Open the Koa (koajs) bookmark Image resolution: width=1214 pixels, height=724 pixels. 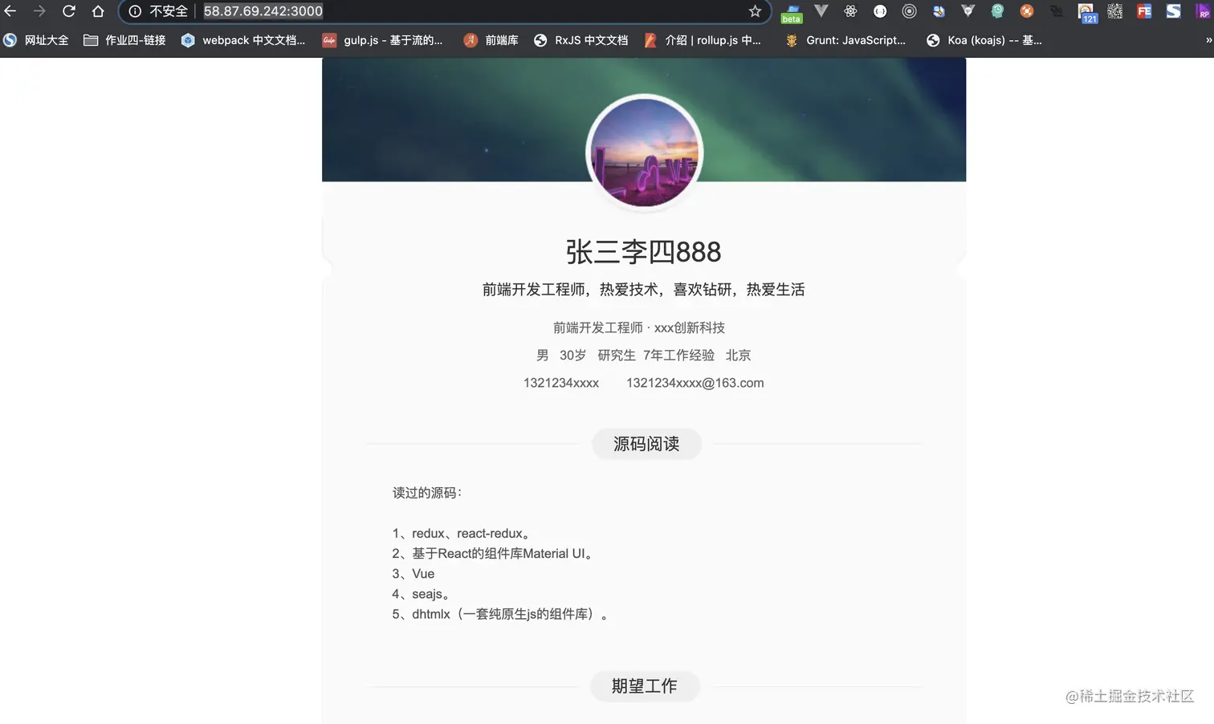[x=984, y=40]
